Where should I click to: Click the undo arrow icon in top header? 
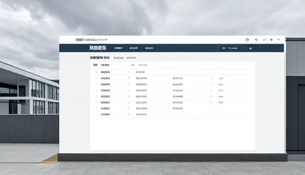coord(256,40)
